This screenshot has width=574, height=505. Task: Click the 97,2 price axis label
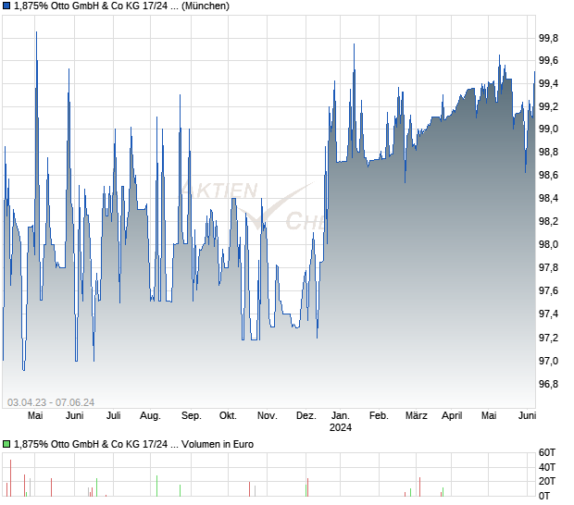pos(548,338)
